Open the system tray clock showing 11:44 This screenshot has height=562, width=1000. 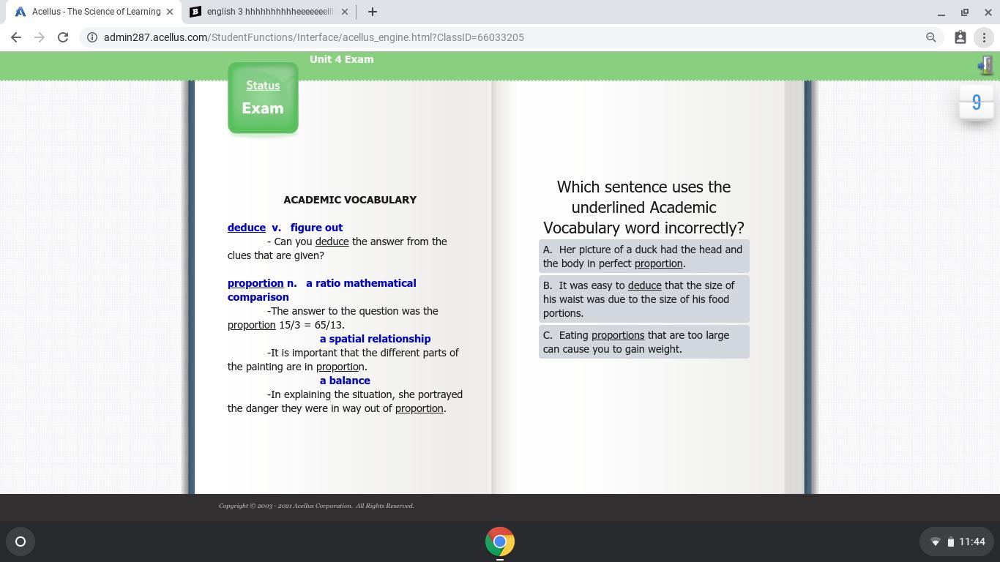pos(971,542)
